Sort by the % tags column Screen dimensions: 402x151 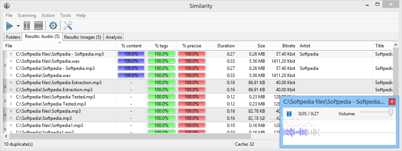pos(162,46)
